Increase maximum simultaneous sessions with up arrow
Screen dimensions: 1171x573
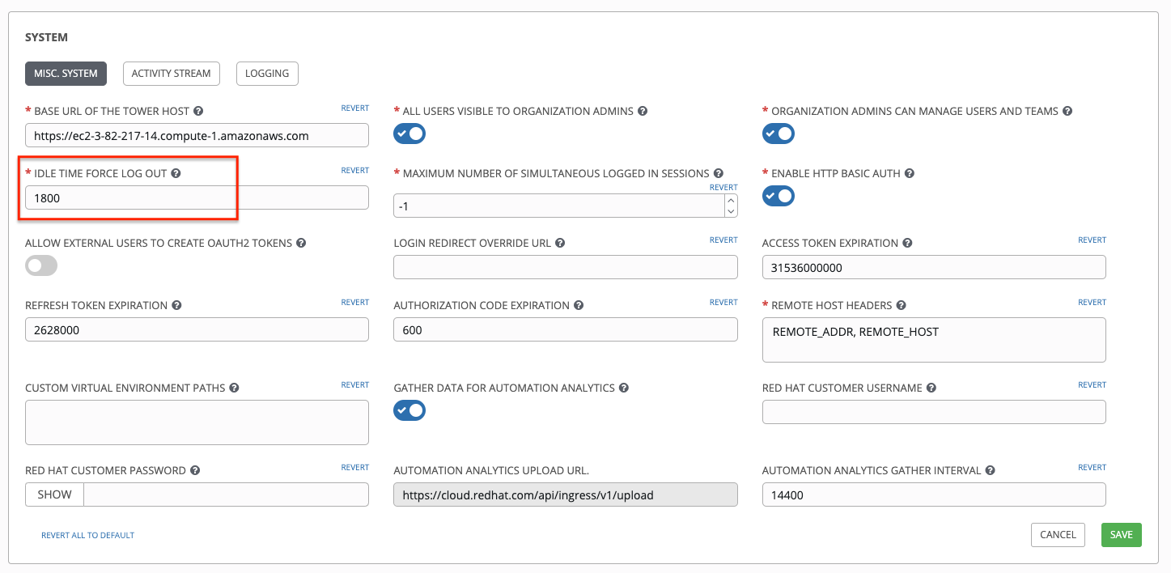coord(731,201)
